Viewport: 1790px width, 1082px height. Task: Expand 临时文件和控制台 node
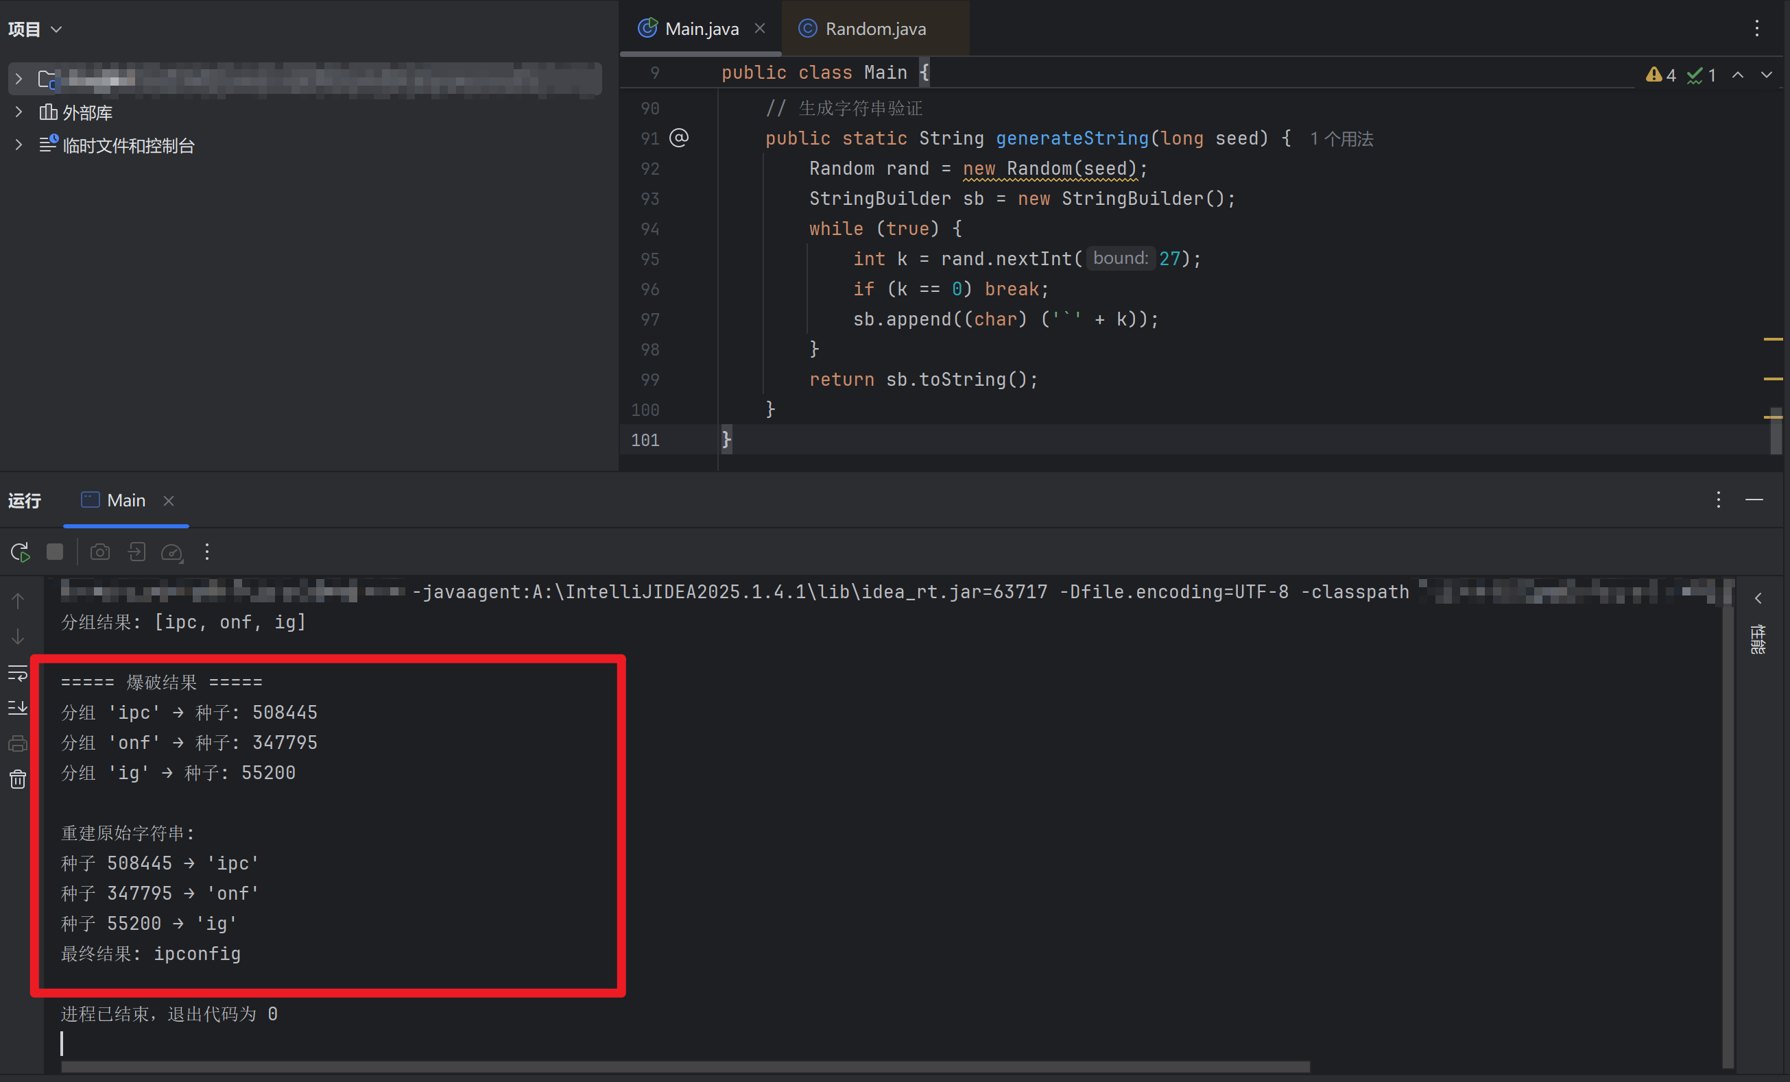(19, 145)
